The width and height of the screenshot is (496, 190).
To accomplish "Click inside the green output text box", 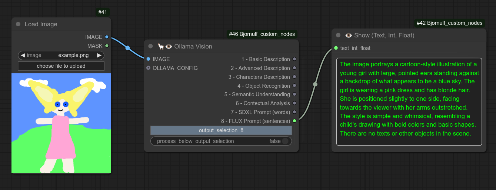I will tap(409, 101).
